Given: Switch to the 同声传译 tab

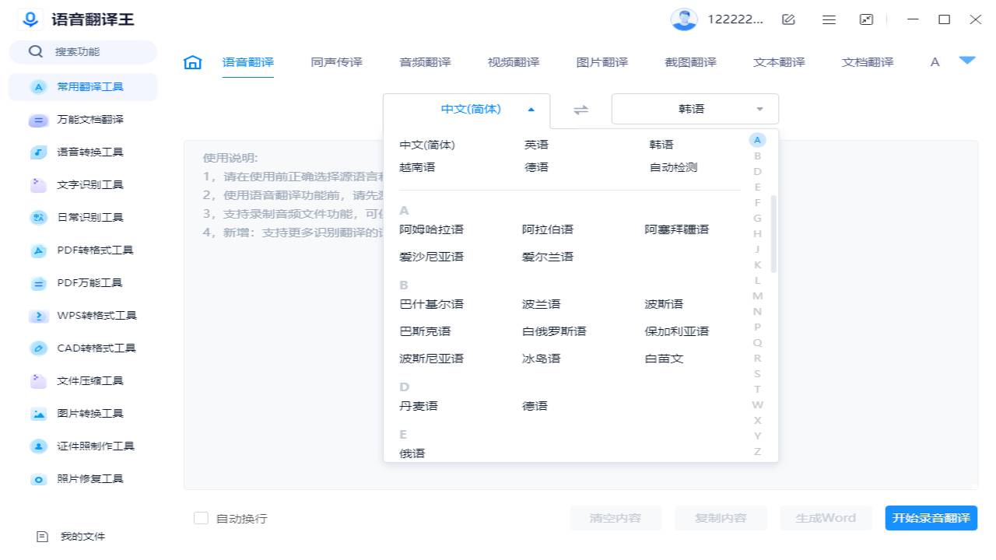Looking at the screenshot, I should (336, 61).
